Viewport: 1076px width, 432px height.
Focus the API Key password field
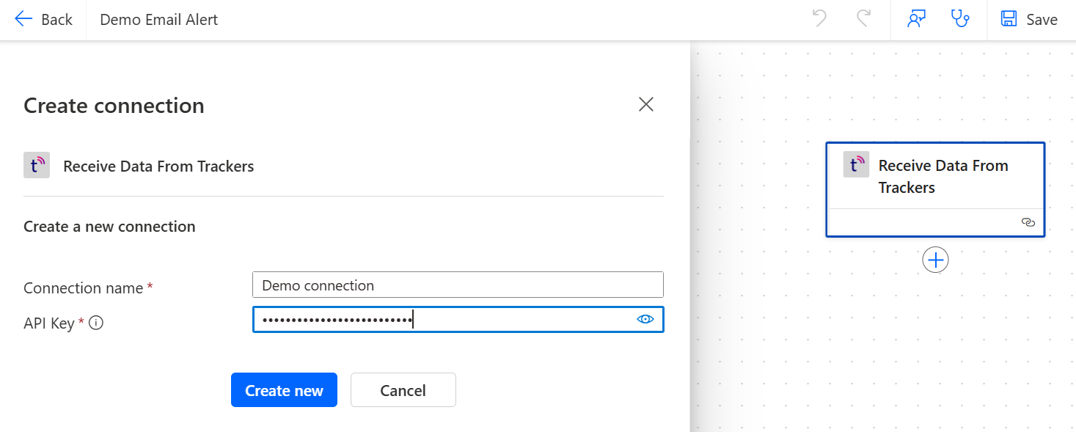[x=458, y=319]
